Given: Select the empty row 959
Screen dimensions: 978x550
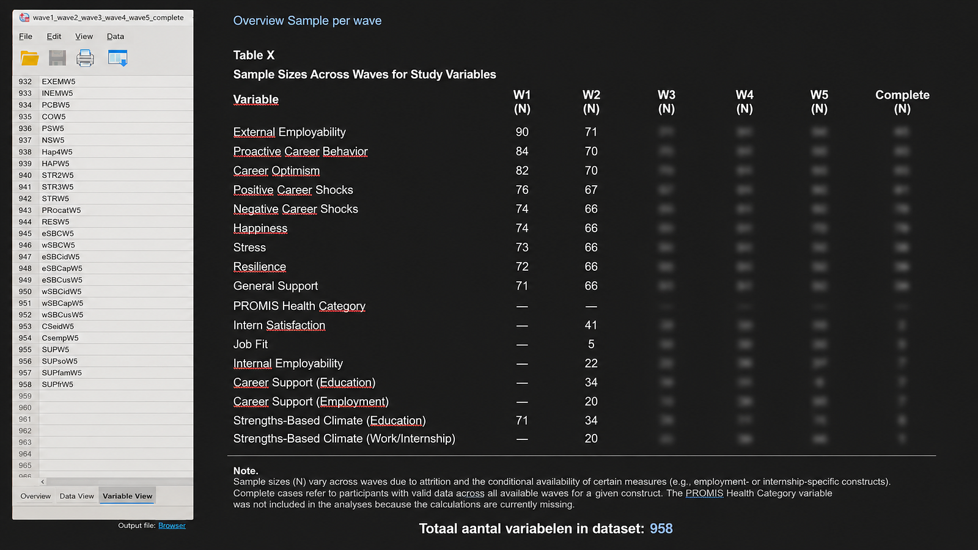Looking at the screenshot, I should [103, 396].
